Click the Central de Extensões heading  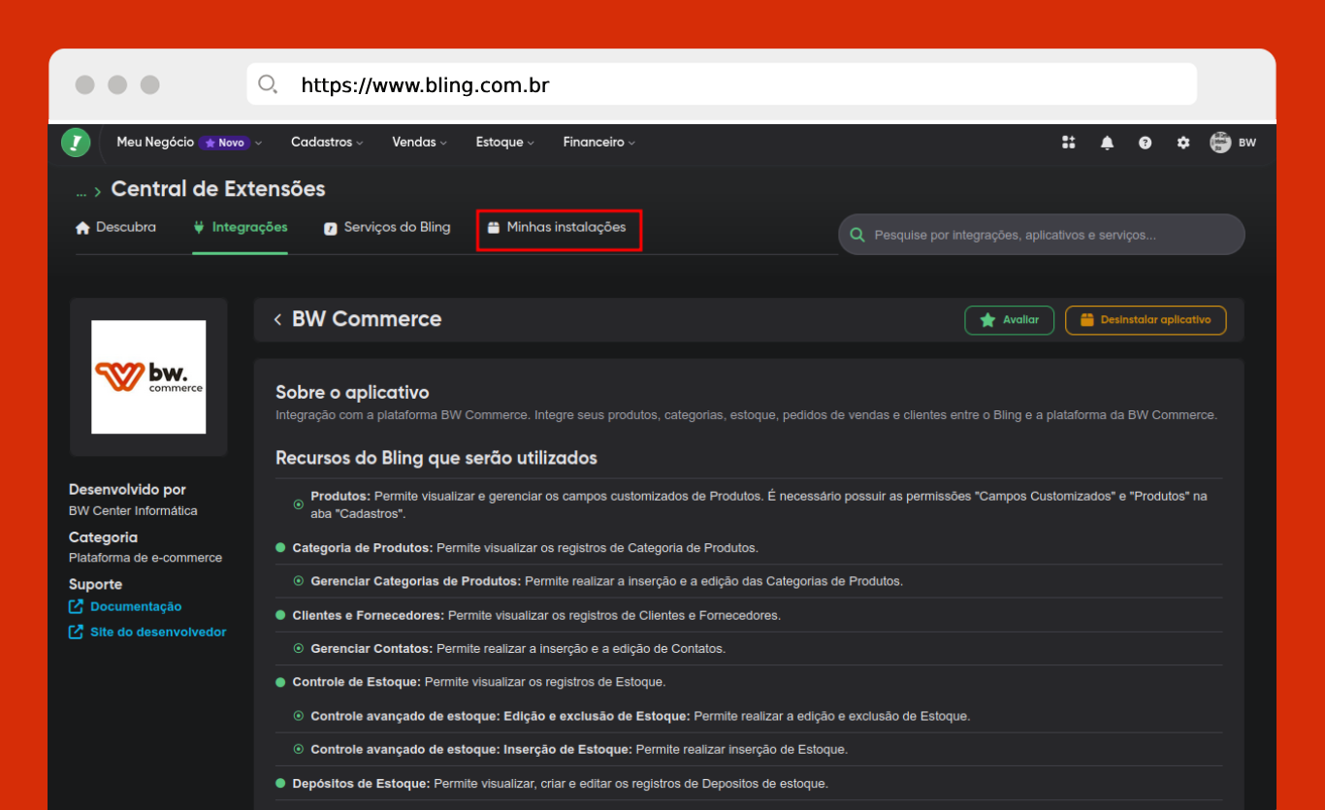click(218, 189)
